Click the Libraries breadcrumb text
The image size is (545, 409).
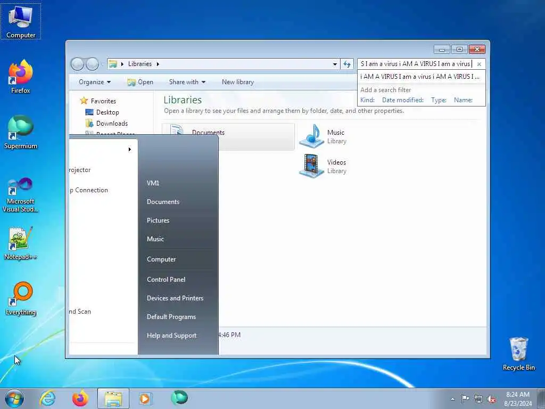click(140, 64)
